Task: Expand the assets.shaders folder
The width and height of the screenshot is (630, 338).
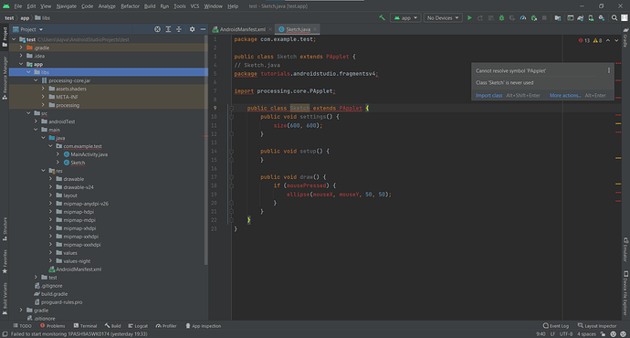Action: pyautogui.click(x=43, y=89)
